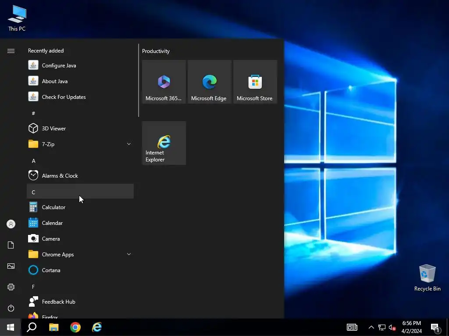The height and width of the screenshot is (336, 449).
Task: Open Action Center notifications icon
Action: point(435,327)
